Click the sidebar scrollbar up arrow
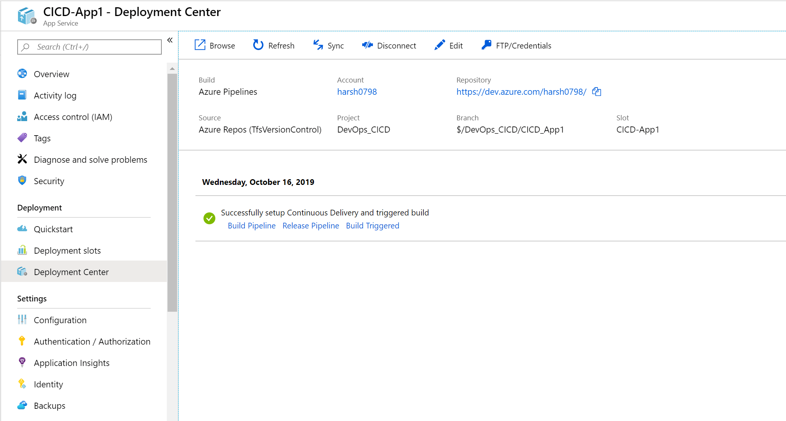 [172, 69]
